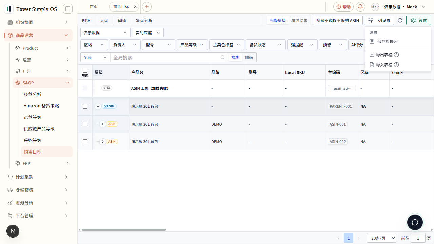
Task: Open the 列设置 column settings
Action: coord(379,20)
